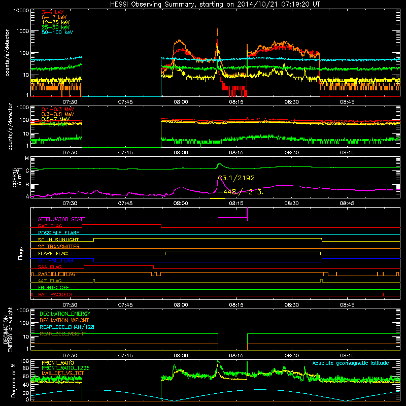Click the vertical Flags axis label
Screen dimensions: 406x406
click(20, 253)
